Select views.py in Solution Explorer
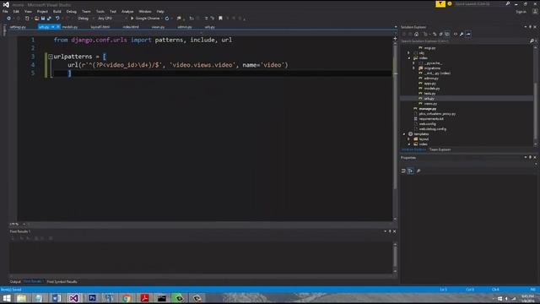This screenshot has height=304, width=540. point(430,104)
